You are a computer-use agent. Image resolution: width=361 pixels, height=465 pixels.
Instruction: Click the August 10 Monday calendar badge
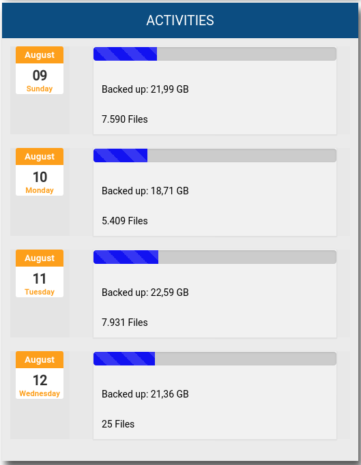pos(40,172)
